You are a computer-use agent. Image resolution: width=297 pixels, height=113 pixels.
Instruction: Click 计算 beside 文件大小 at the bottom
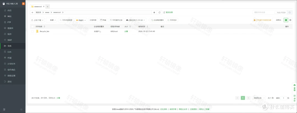(58, 98)
